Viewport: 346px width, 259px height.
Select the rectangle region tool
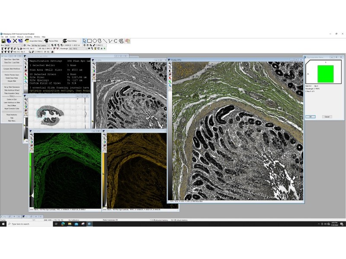pos(90,41)
